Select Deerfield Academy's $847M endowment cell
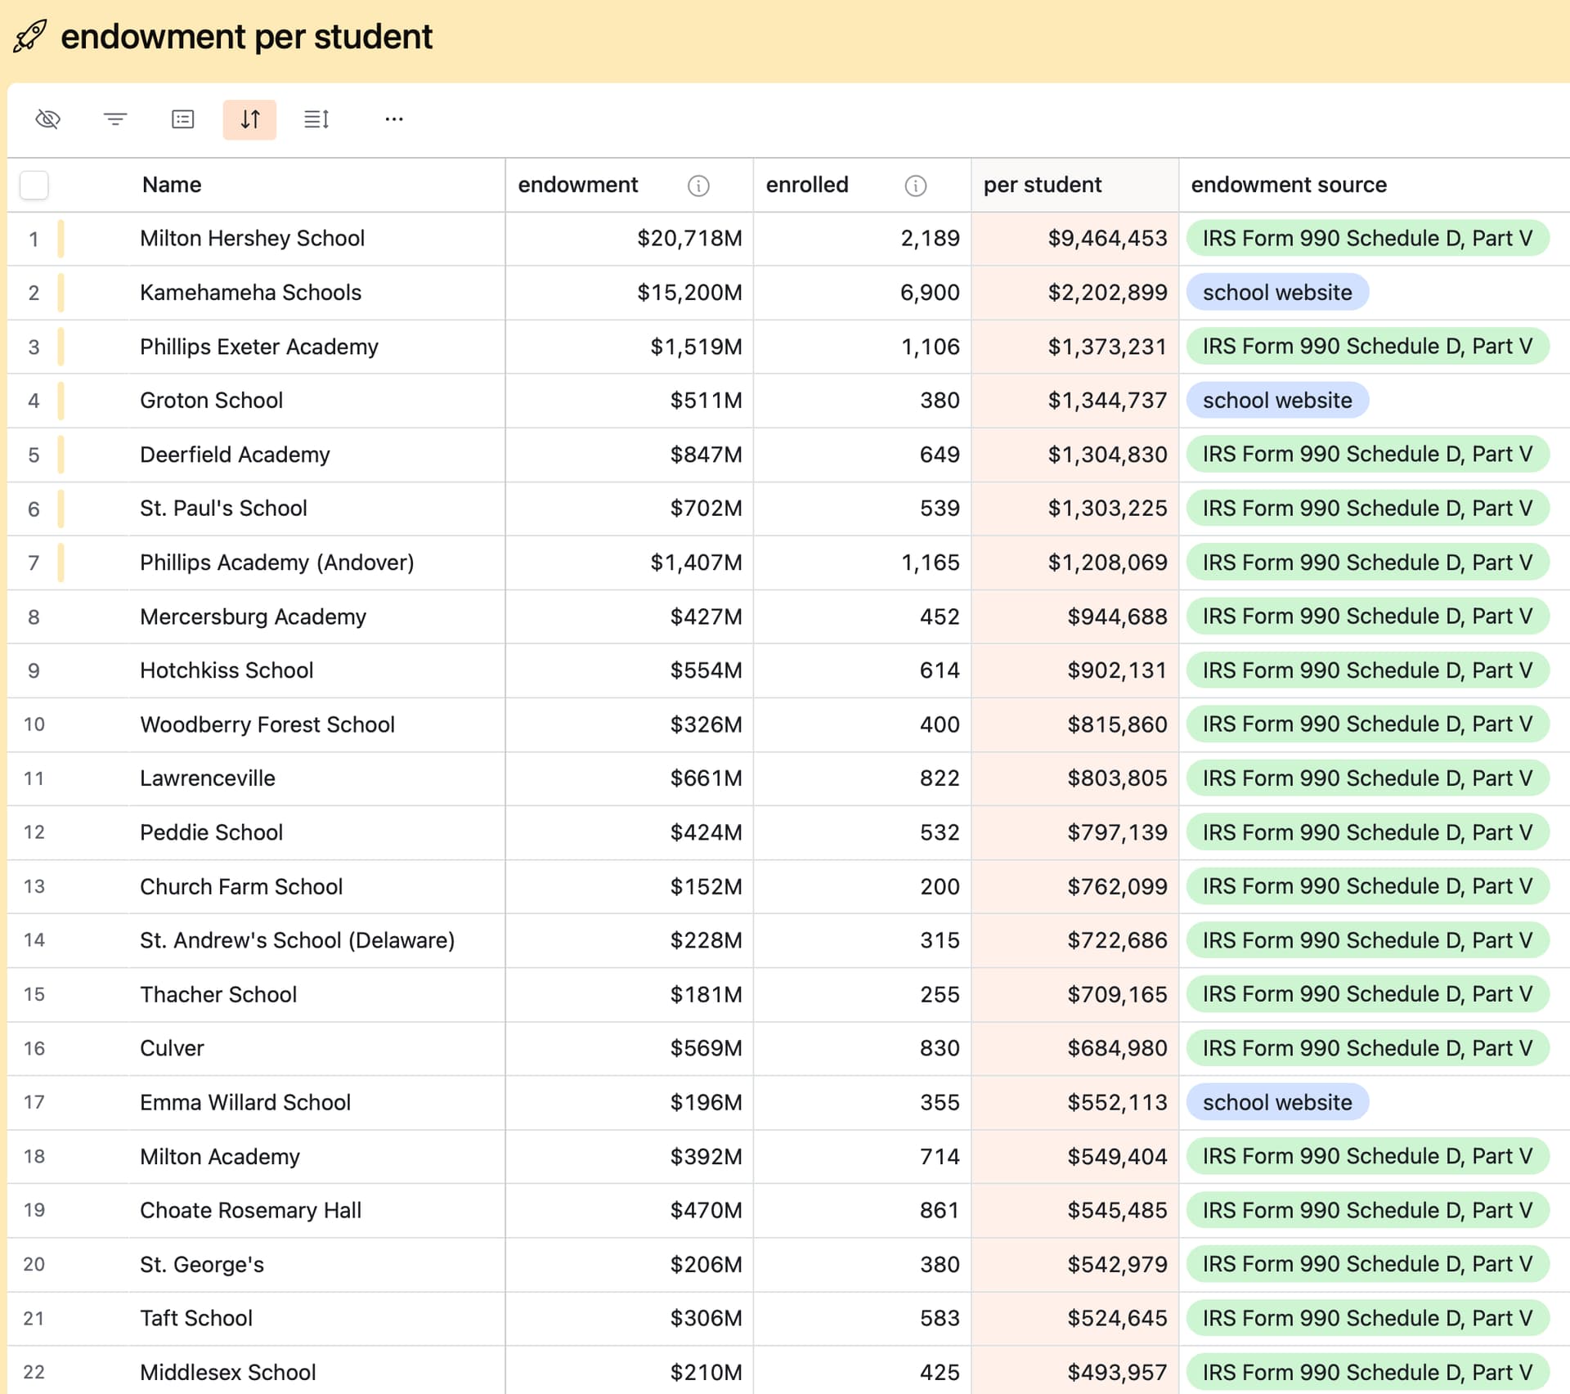 (706, 455)
